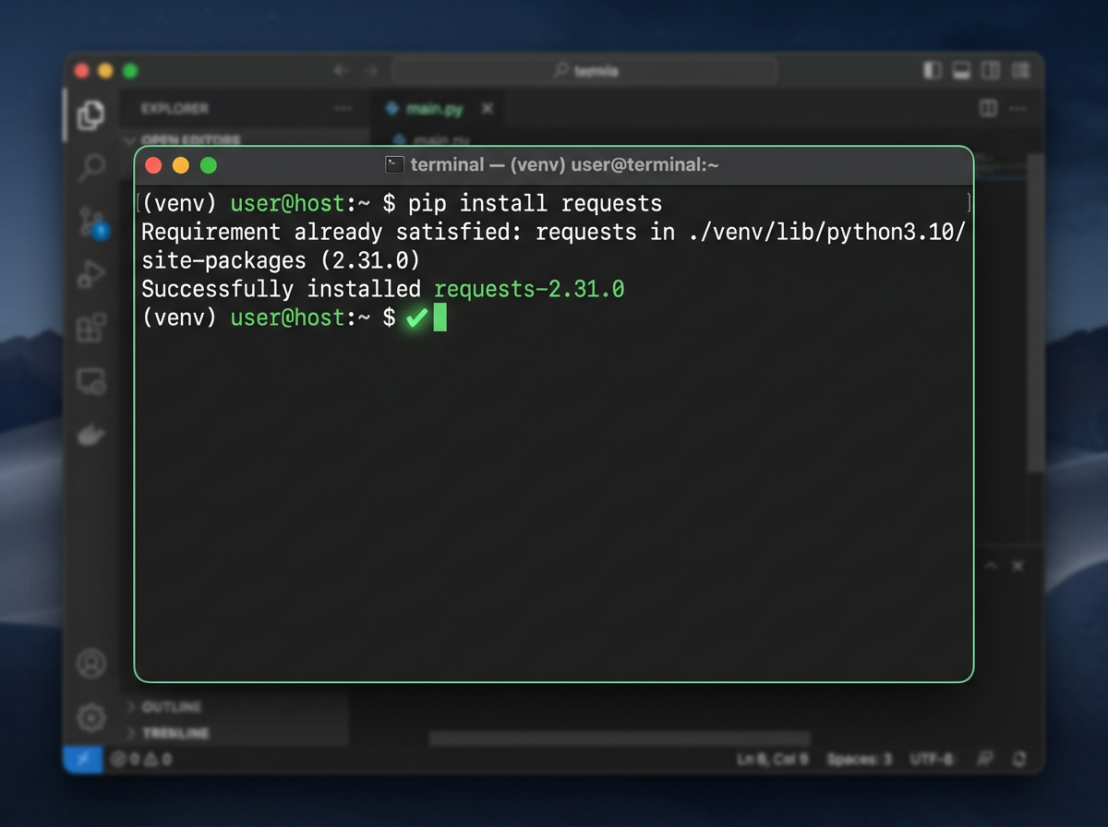Viewport: 1108px width, 827px height.
Task: Open the Search view in VS Code activity bar
Action: [x=91, y=168]
